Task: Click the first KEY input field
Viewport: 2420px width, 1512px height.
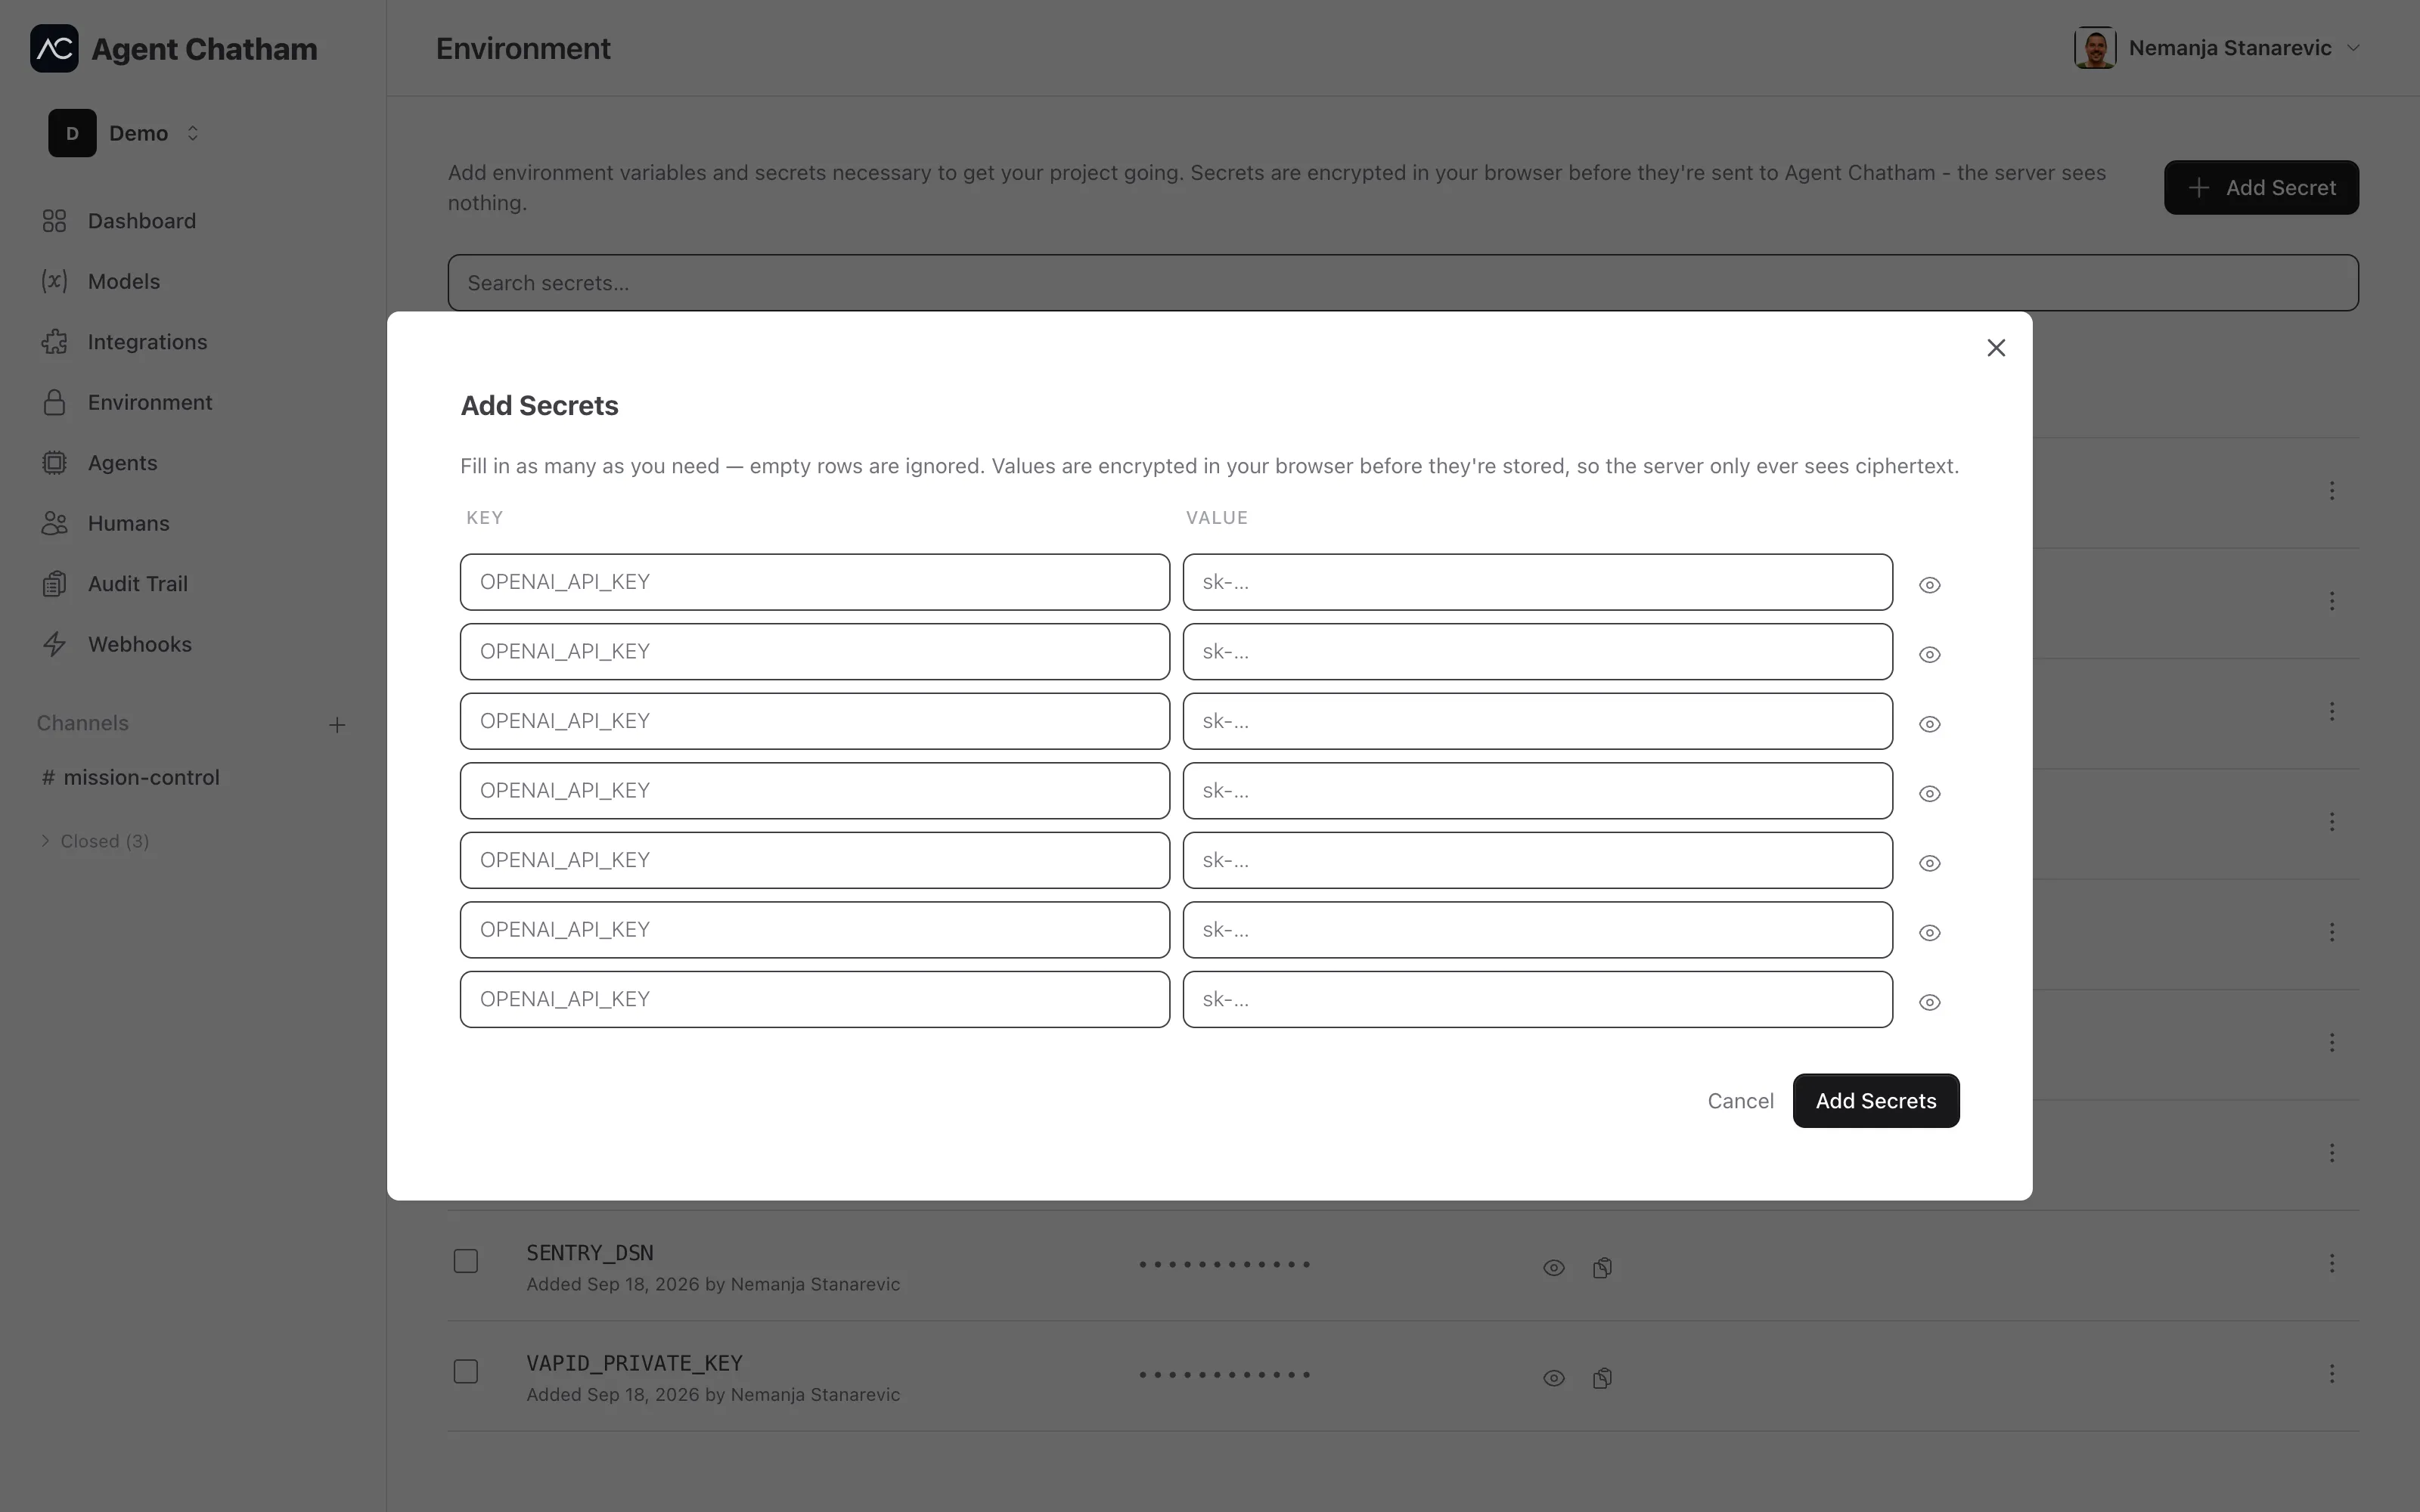Action: tap(814, 582)
